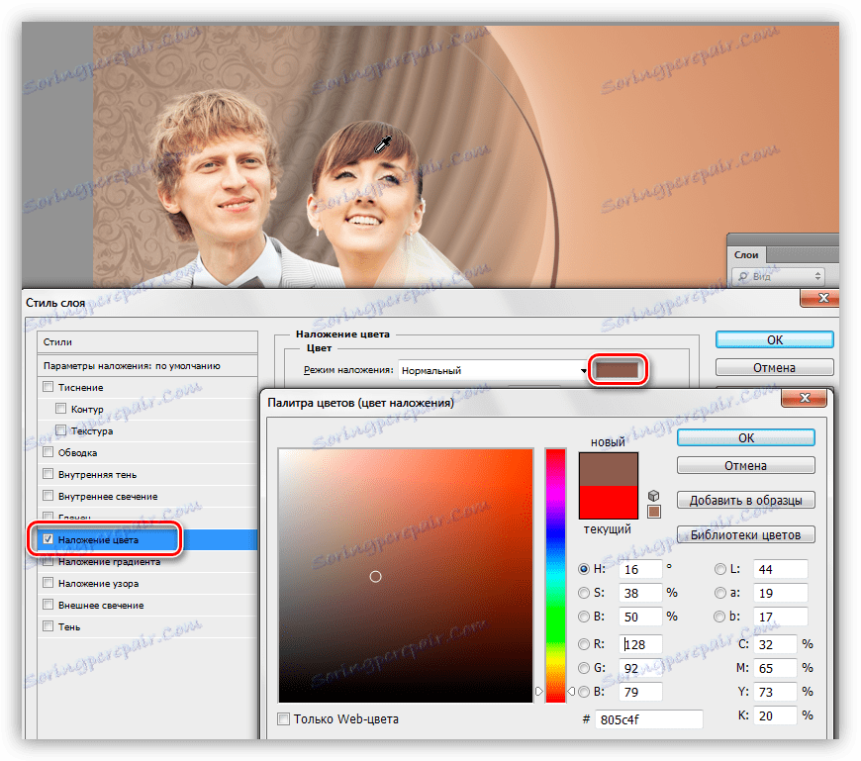This screenshot has height=761, width=861.
Task: Click the small web-safe color swatch below cube
Action: coord(653,512)
